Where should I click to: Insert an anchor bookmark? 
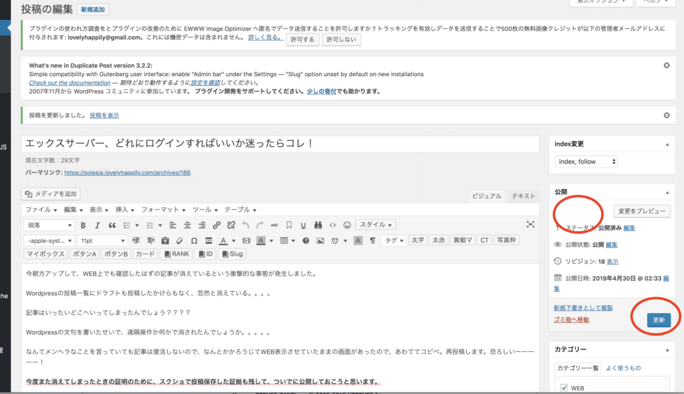point(289,225)
